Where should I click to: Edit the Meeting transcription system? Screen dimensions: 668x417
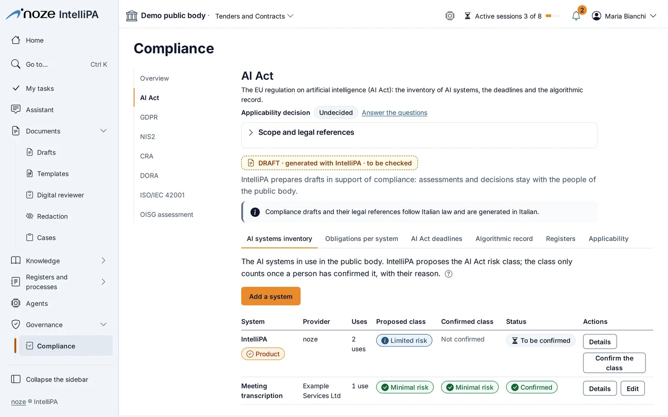pyautogui.click(x=633, y=388)
